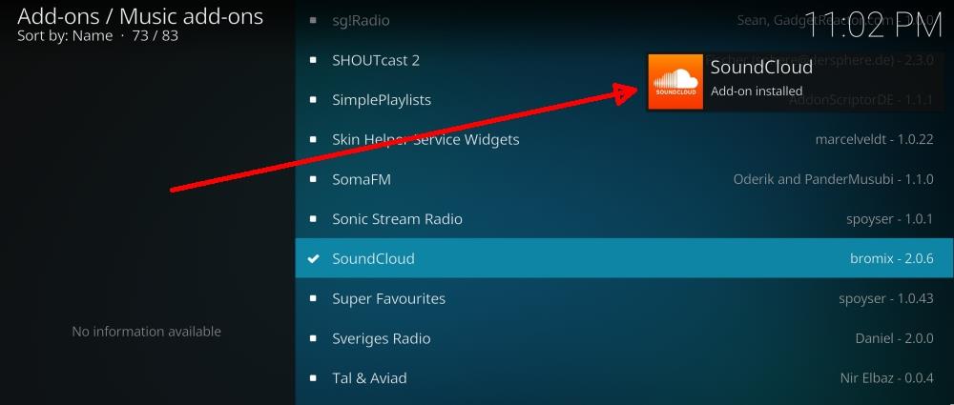The height and width of the screenshot is (405, 954).
Task: Click the bromix - 2.0.6 version text
Action: (891, 258)
